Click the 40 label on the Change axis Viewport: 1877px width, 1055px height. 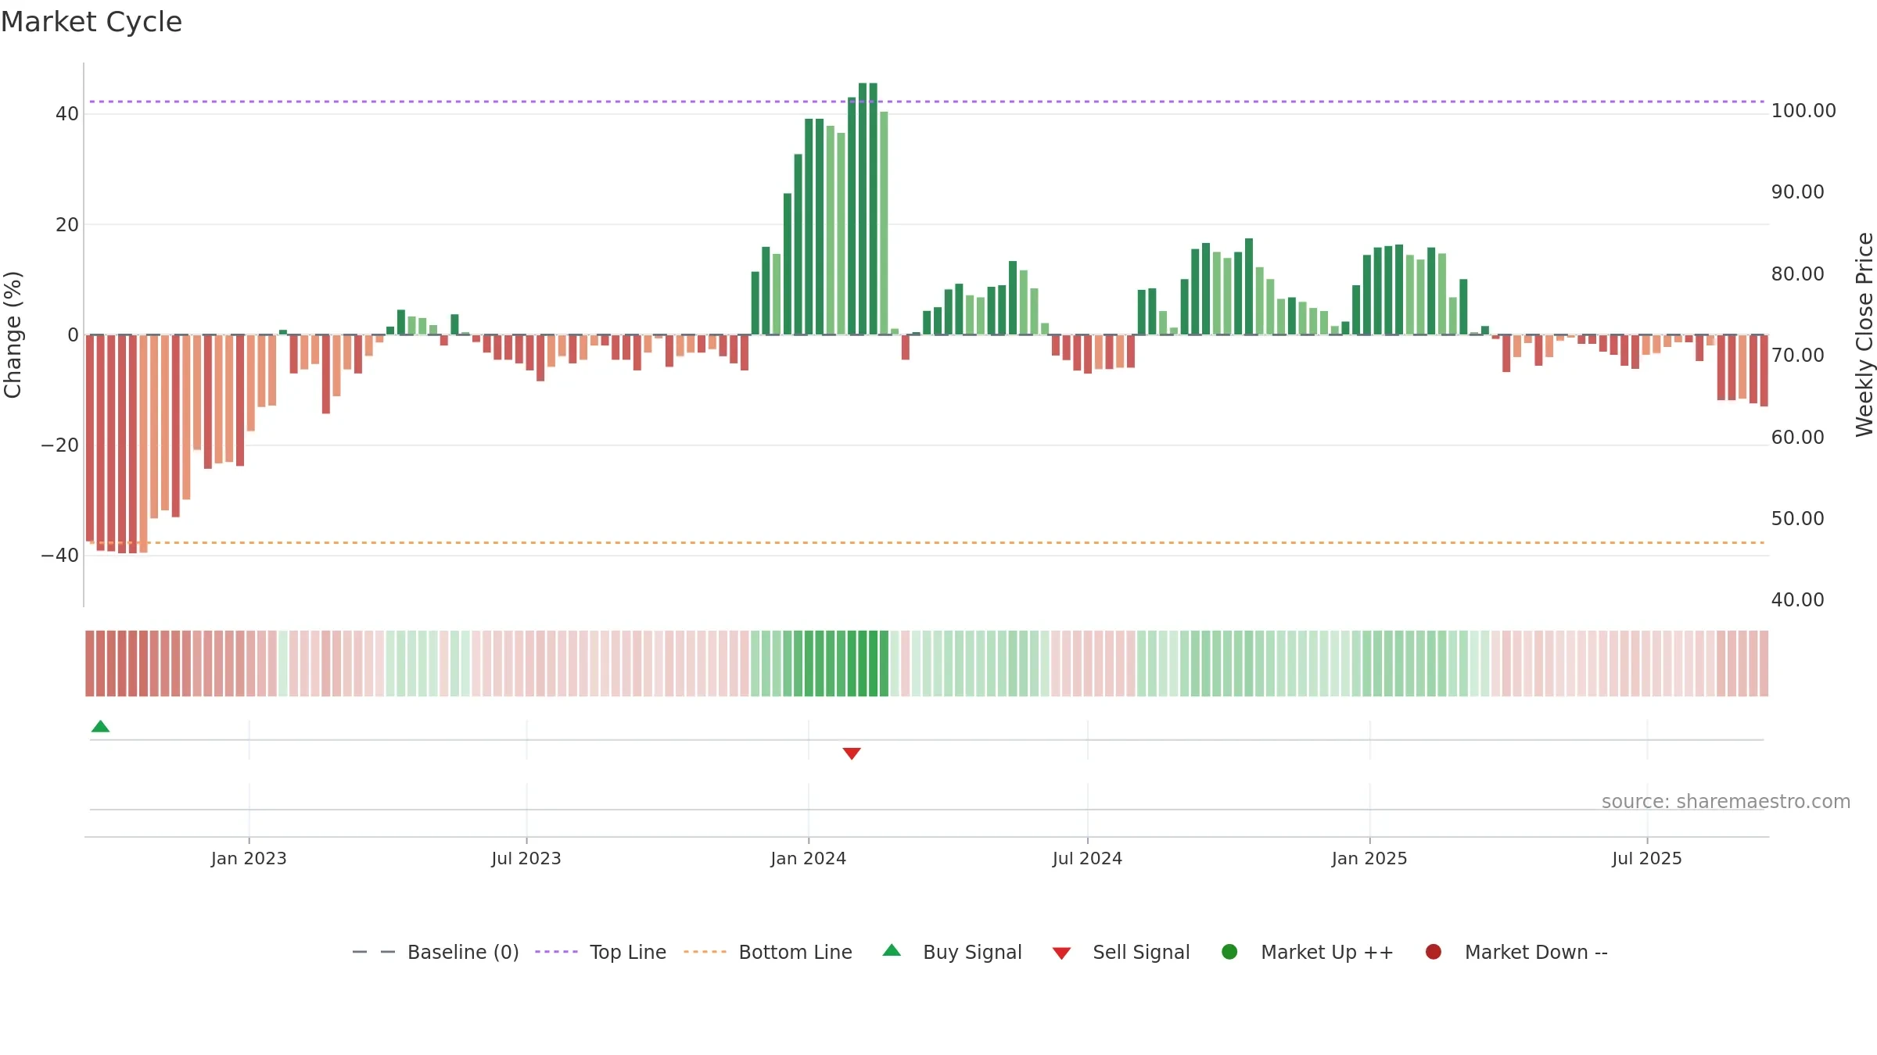point(67,114)
